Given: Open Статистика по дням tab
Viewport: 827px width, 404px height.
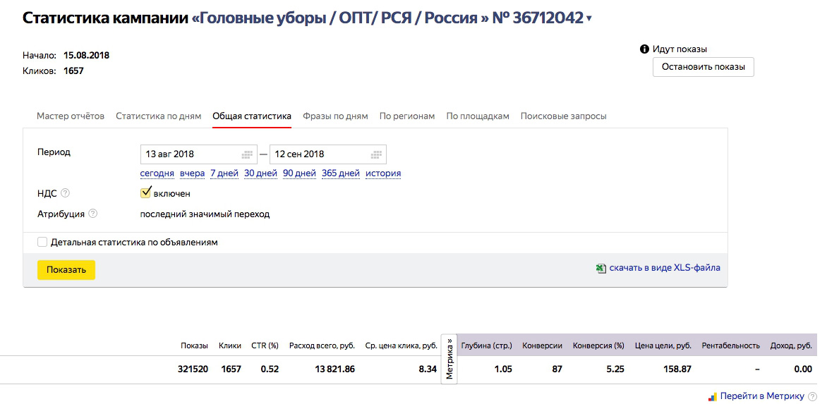Looking at the screenshot, I should [x=158, y=116].
